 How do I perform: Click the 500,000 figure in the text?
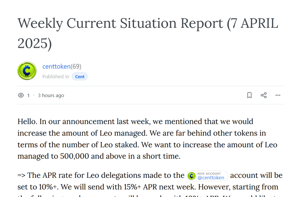[74, 156]
